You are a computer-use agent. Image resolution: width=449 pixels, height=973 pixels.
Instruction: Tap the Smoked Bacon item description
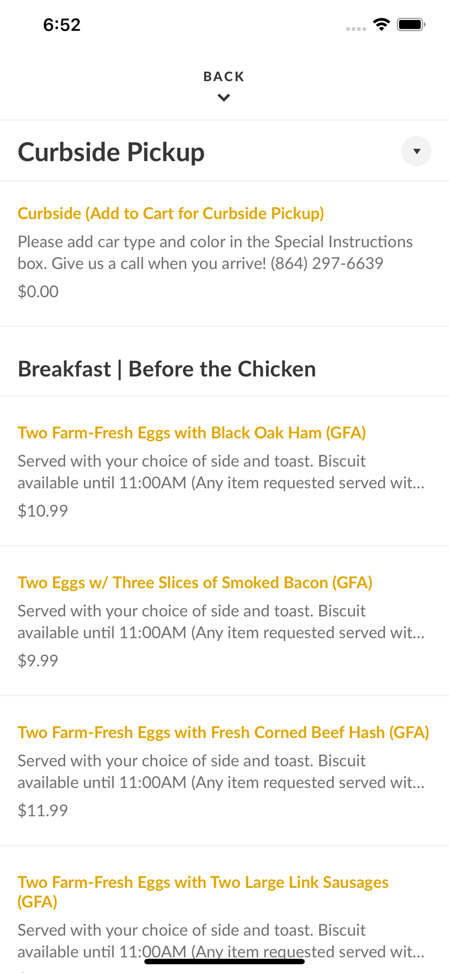point(221,622)
